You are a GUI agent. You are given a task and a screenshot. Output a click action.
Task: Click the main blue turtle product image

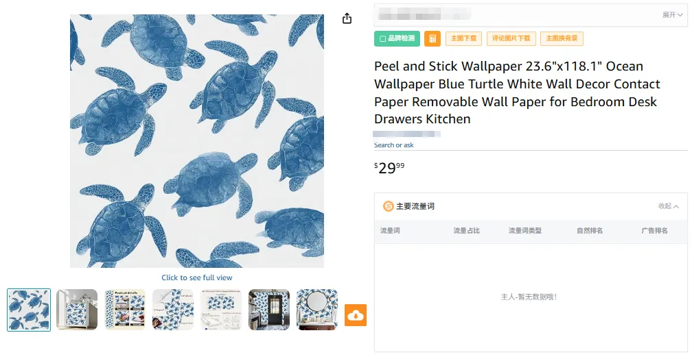coord(197,141)
